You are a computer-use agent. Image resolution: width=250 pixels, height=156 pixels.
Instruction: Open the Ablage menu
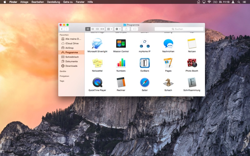24,2
